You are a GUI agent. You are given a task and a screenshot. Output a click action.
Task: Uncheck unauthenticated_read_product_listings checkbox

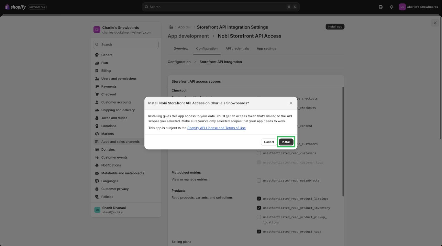pos(259,198)
